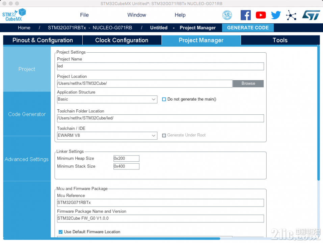Click the ST company logo
Image resolution: width=323 pixels, height=243 pixels.
[311, 15]
